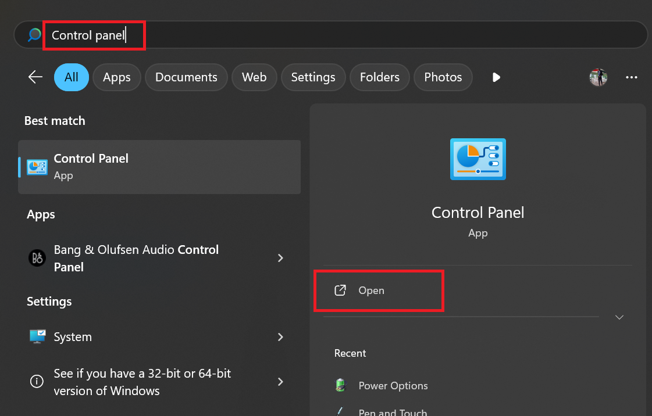Switch to the Documents filter tab

tap(186, 77)
